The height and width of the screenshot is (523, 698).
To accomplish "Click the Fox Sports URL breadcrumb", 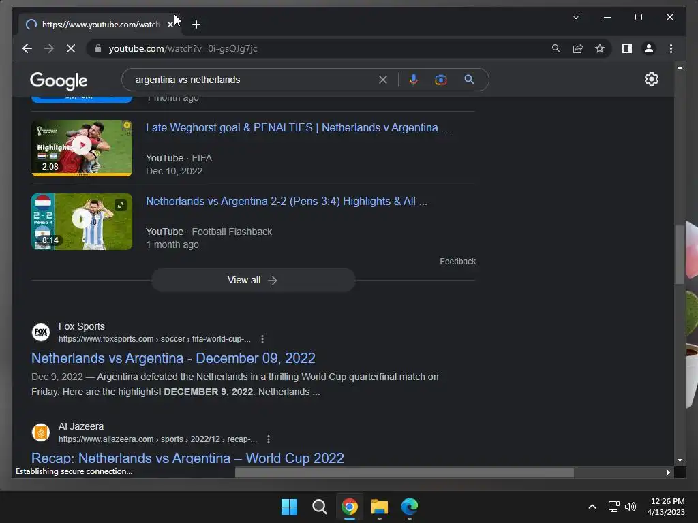I will coord(155,339).
